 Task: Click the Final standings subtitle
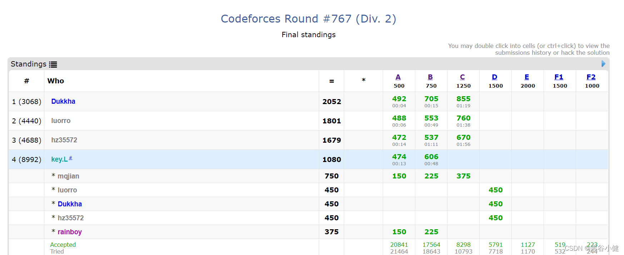[308, 35]
